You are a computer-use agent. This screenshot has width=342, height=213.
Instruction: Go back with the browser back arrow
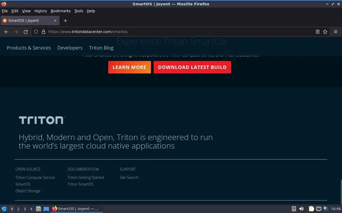click(x=6, y=32)
